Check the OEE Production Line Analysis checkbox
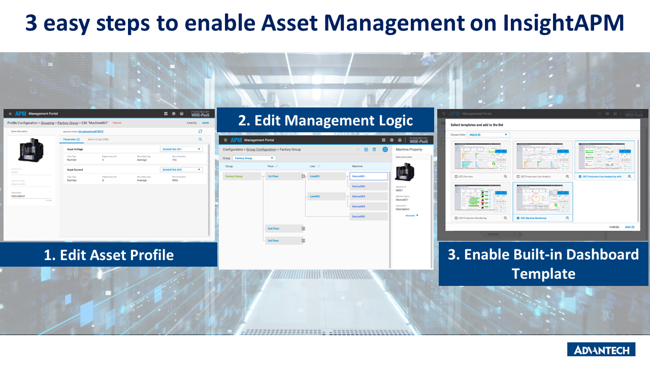The image size is (650, 365). point(518,176)
